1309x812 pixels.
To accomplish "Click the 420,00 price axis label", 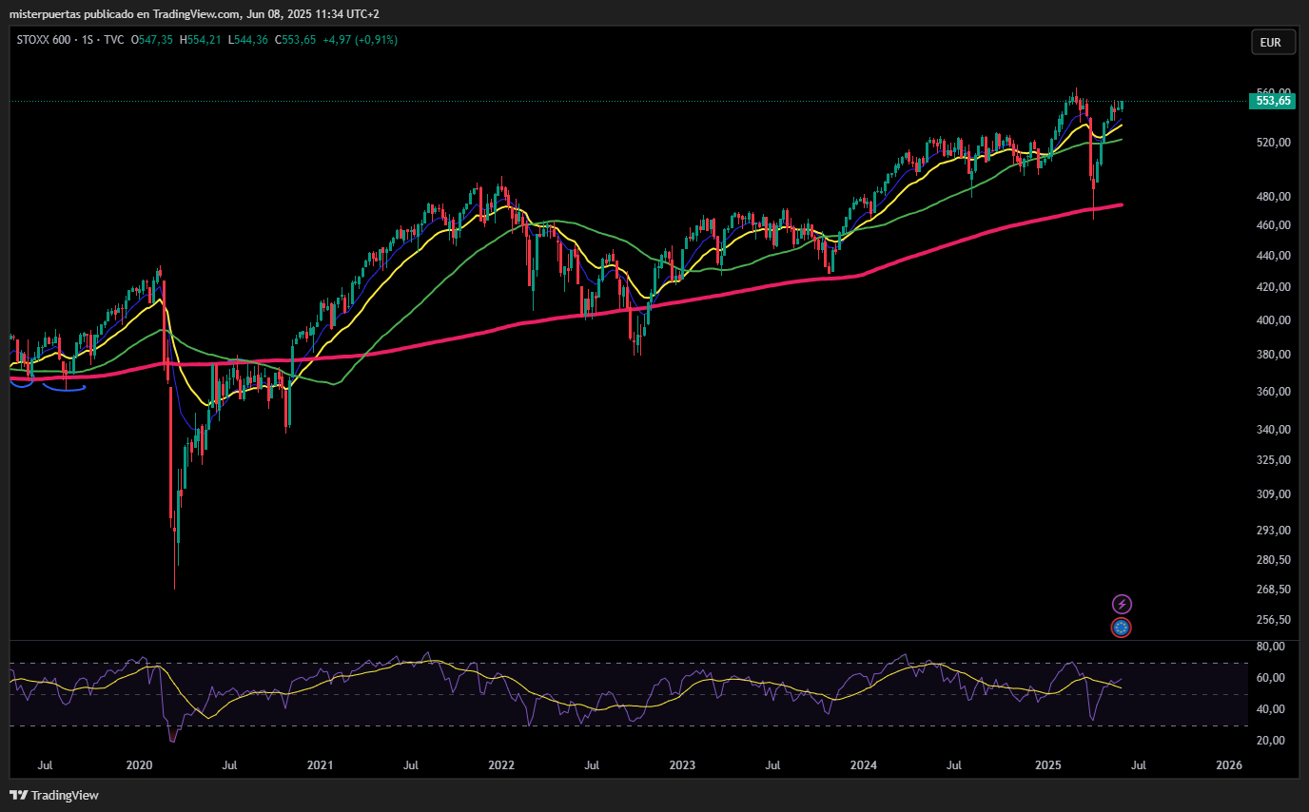I will [x=1273, y=287].
